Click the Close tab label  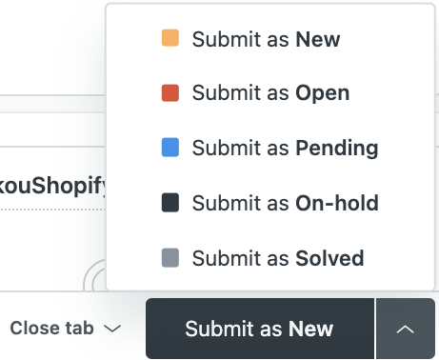tap(51, 328)
